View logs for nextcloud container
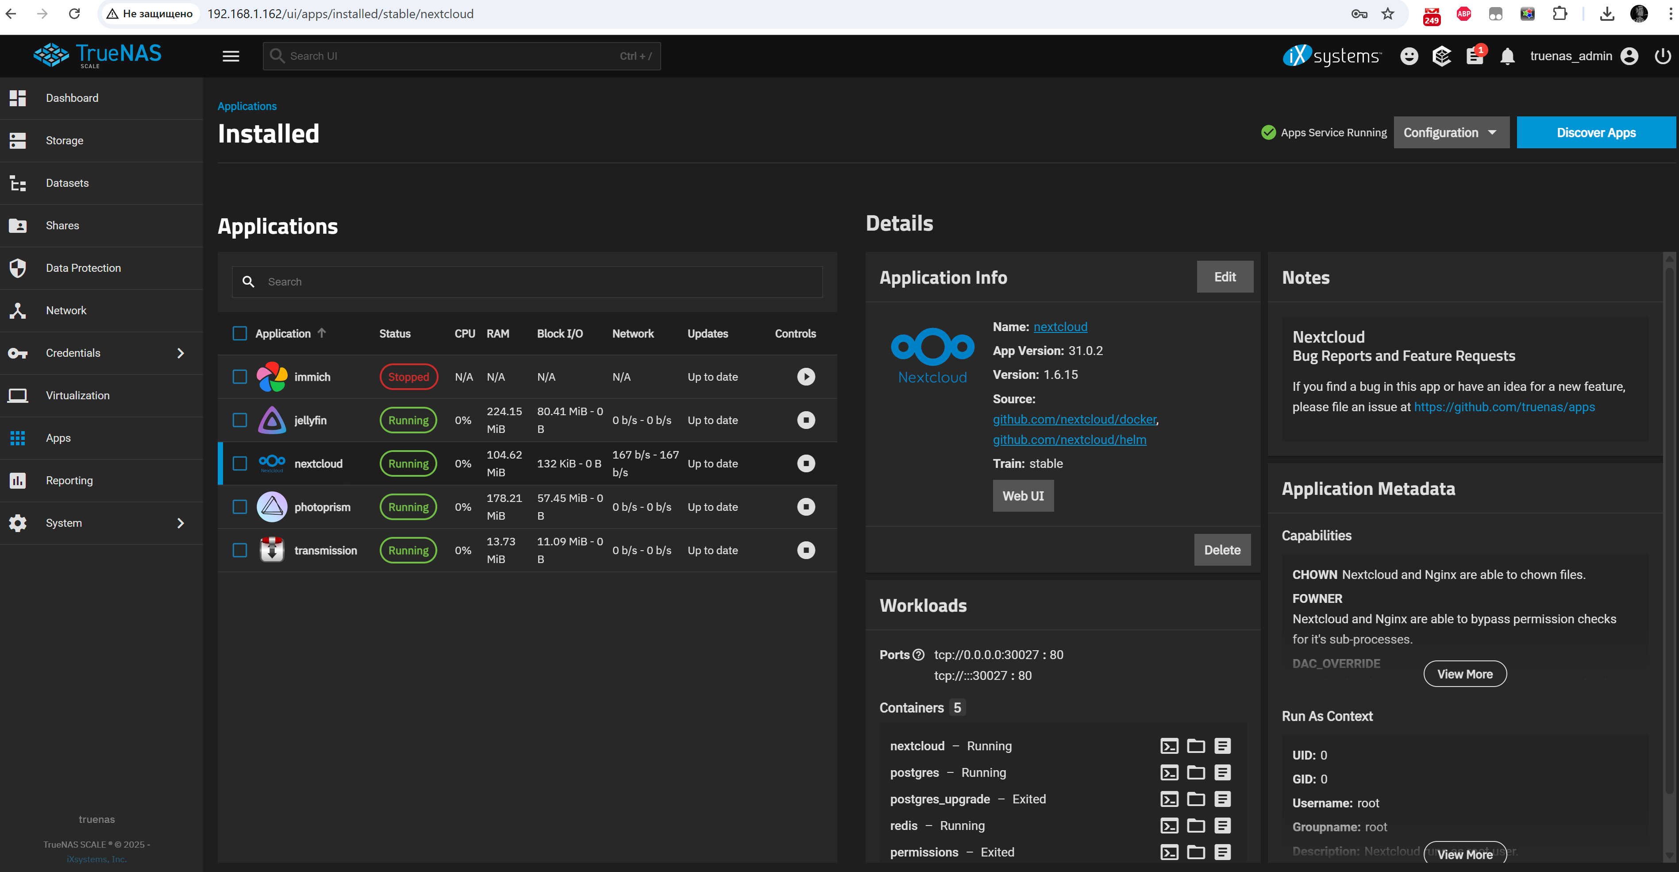The height and width of the screenshot is (872, 1679). pyautogui.click(x=1222, y=746)
